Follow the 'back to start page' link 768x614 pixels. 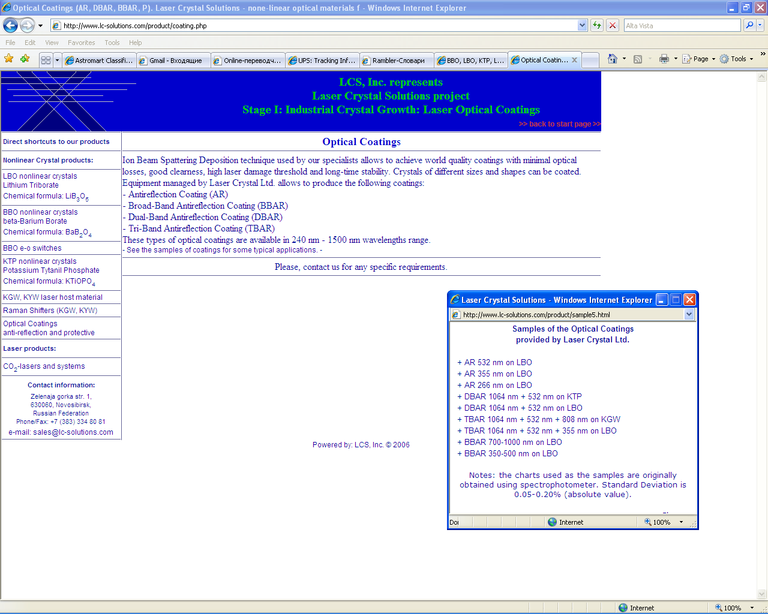tap(559, 124)
